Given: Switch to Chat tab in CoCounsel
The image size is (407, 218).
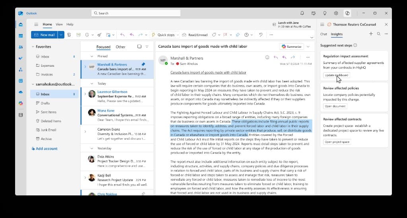Looking at the screenshot, I should tap(324, 34).
